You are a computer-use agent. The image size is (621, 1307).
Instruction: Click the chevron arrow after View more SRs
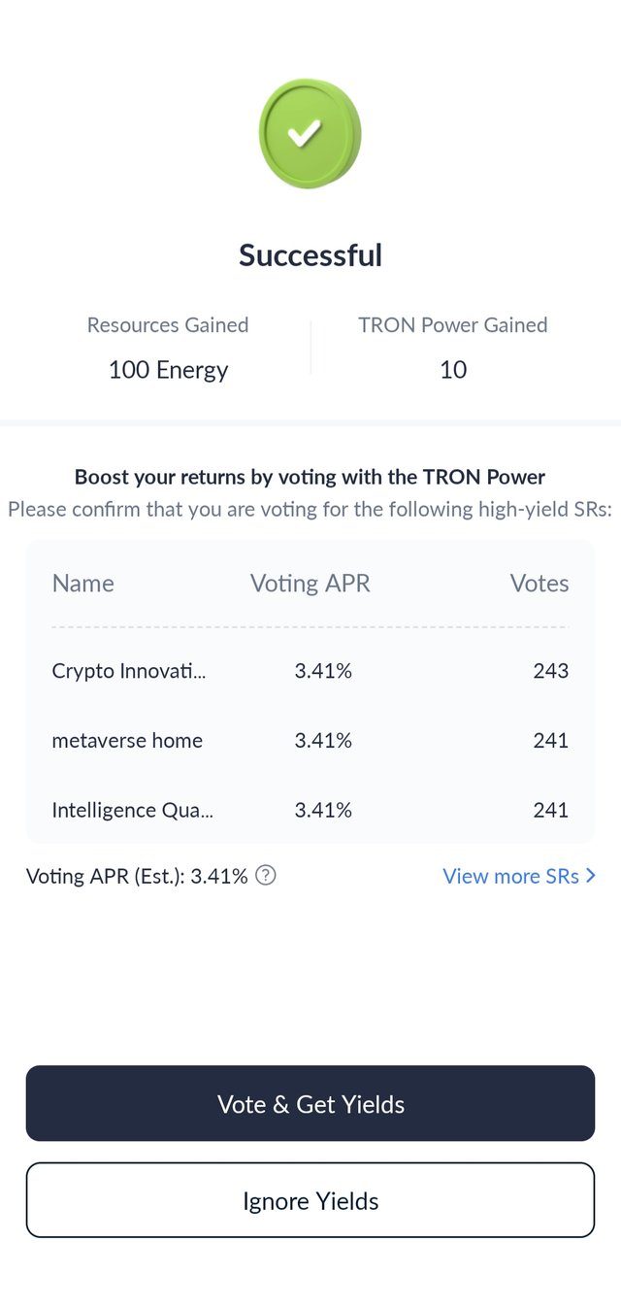[x=591, y=876]
